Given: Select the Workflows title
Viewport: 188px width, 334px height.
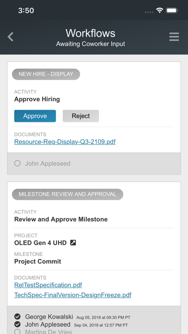Looking at the screenshot, I should coord(91,33).
